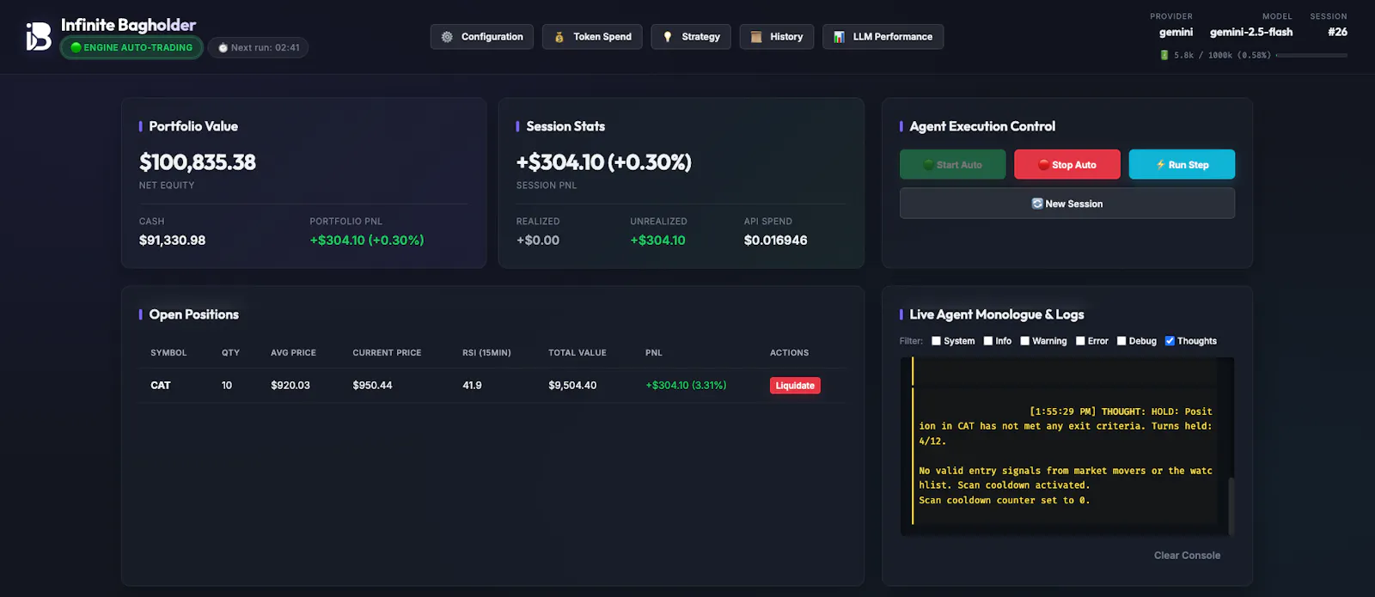1375x597 pixels.
Task: Click the portfolio value $100,835.38
Action: point(198,162)
